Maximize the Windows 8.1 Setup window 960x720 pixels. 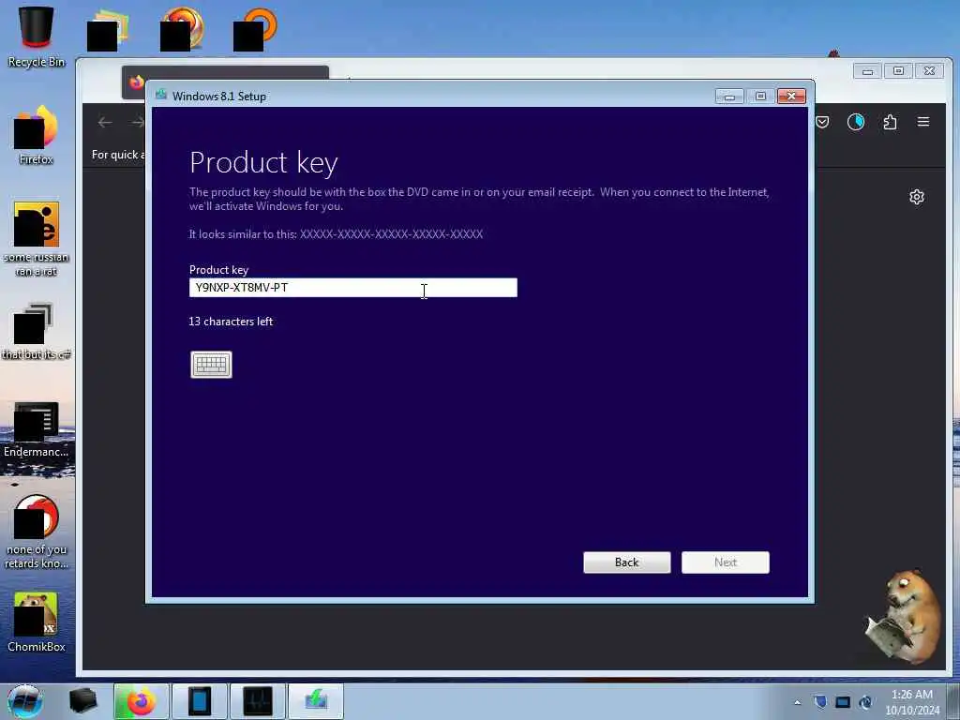click(x=760, y=97)
